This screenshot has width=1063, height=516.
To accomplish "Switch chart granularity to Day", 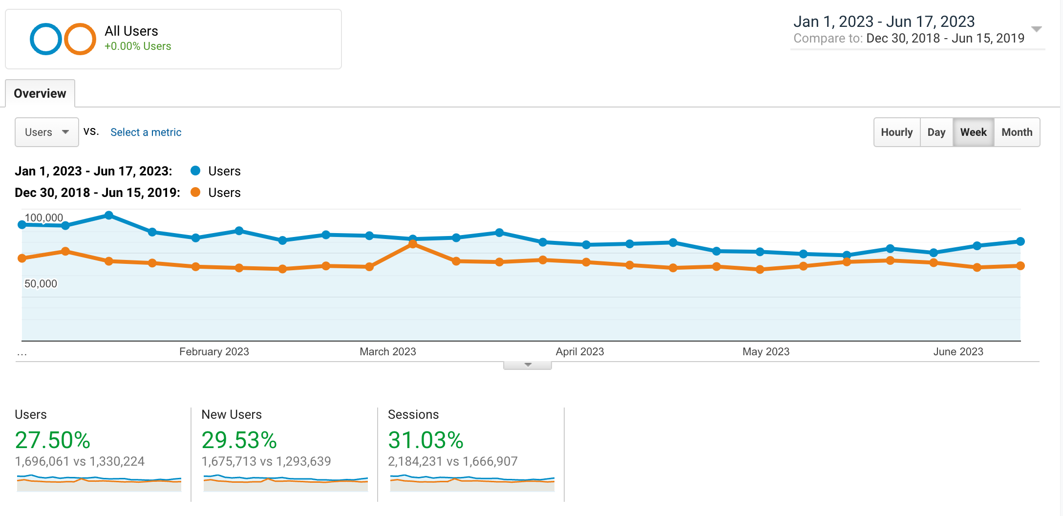I will pos(936,132).
